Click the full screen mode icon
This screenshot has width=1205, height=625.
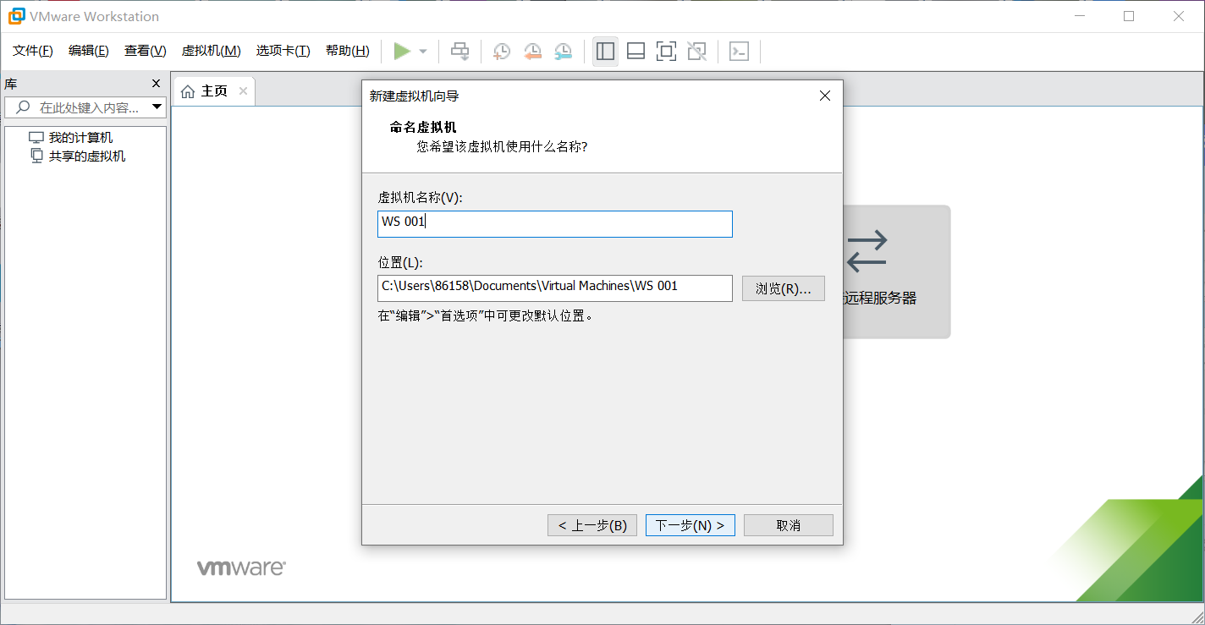(x=666, y=52)
